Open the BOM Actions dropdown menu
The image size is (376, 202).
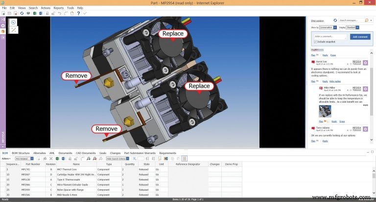pos(6,158)
